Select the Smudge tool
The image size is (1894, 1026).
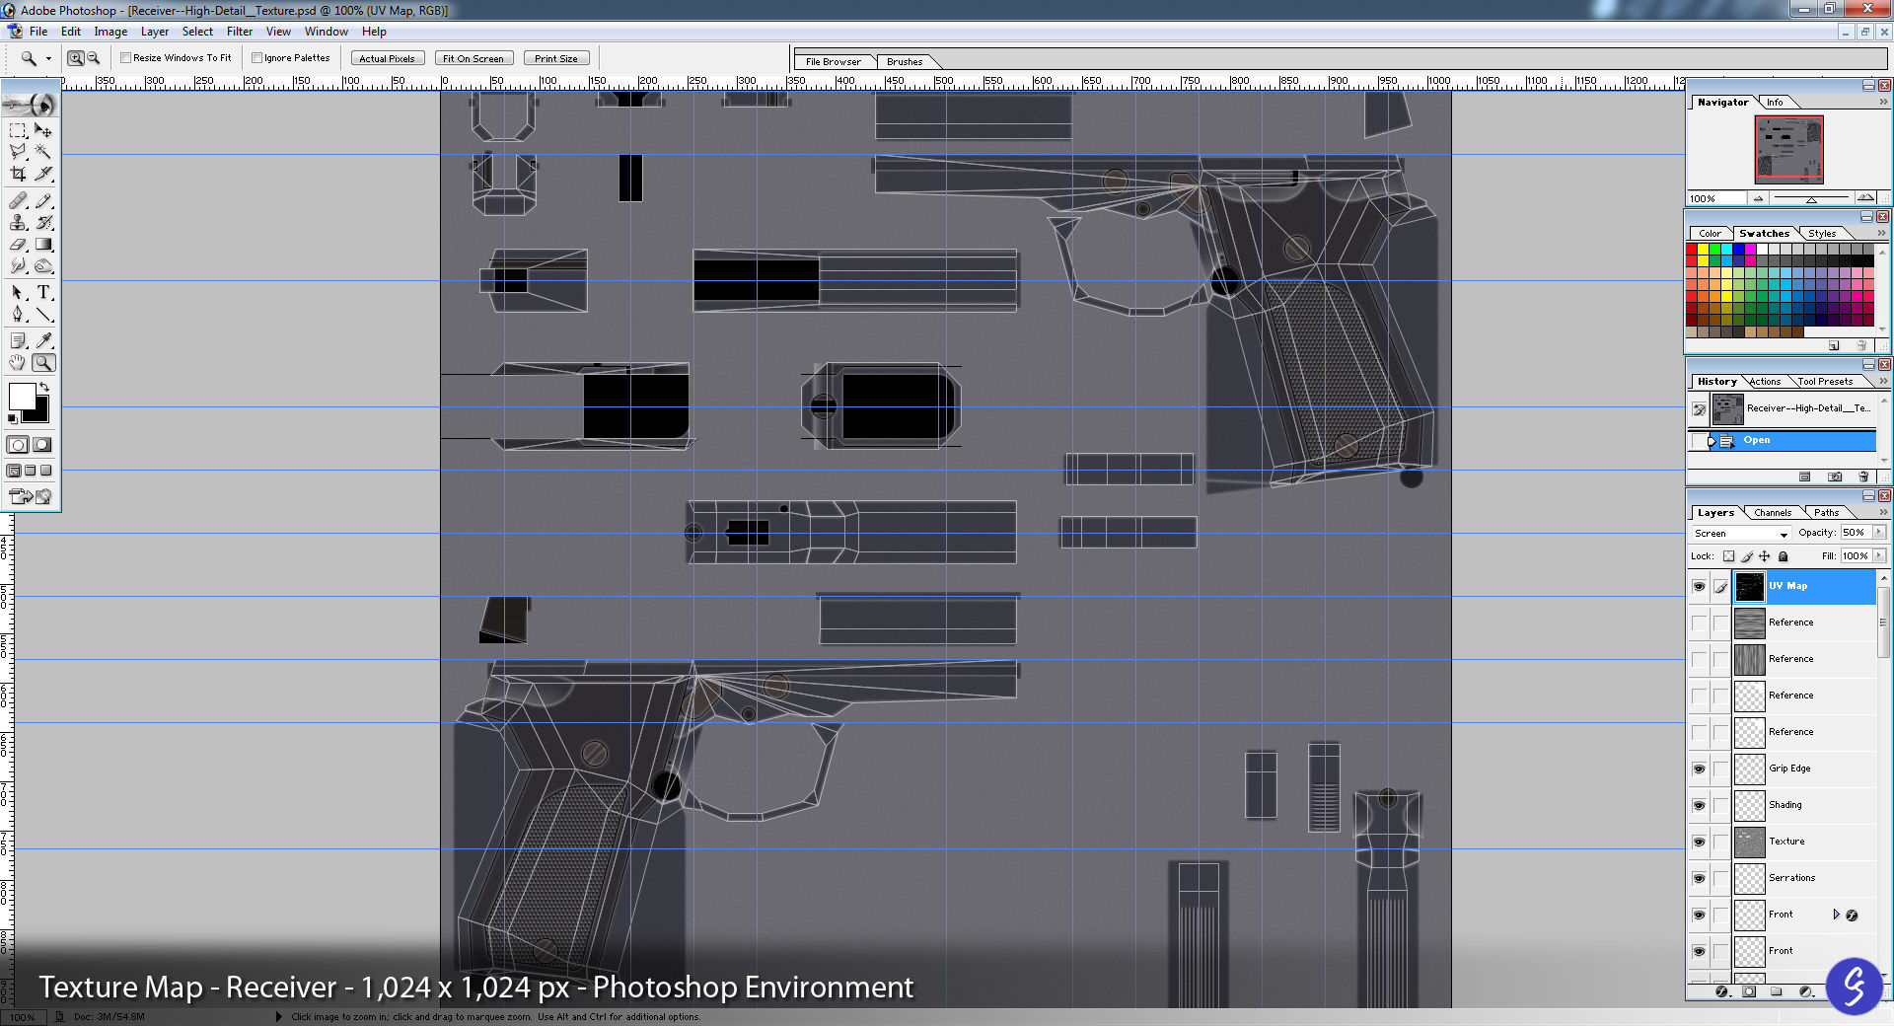[x=18, y=266]
